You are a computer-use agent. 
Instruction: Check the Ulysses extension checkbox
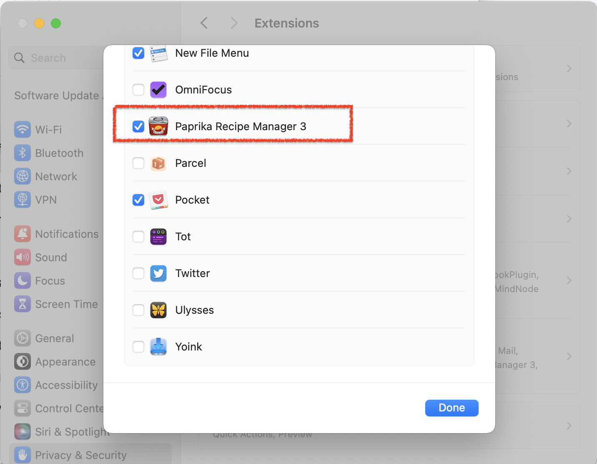pos(138,310)
